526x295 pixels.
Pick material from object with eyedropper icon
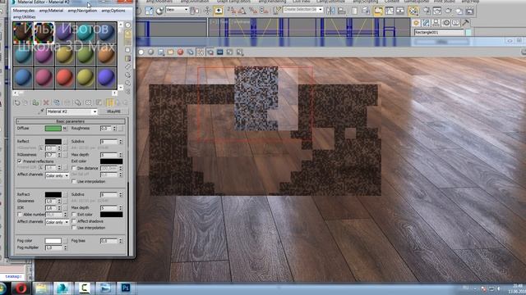pyautogui.click(x=42, y=111)
